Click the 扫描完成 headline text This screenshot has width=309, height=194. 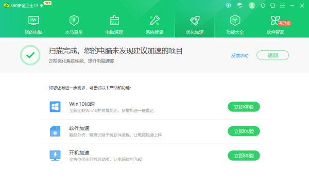tap(115, 51)
